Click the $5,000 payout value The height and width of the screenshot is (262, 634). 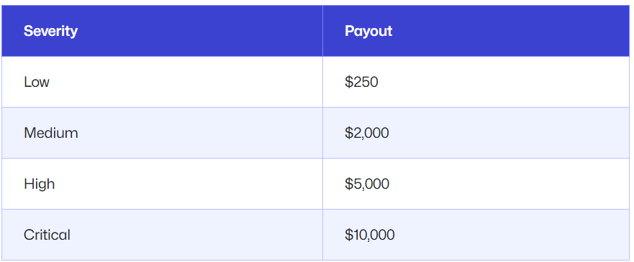click(x=367, y=184)
